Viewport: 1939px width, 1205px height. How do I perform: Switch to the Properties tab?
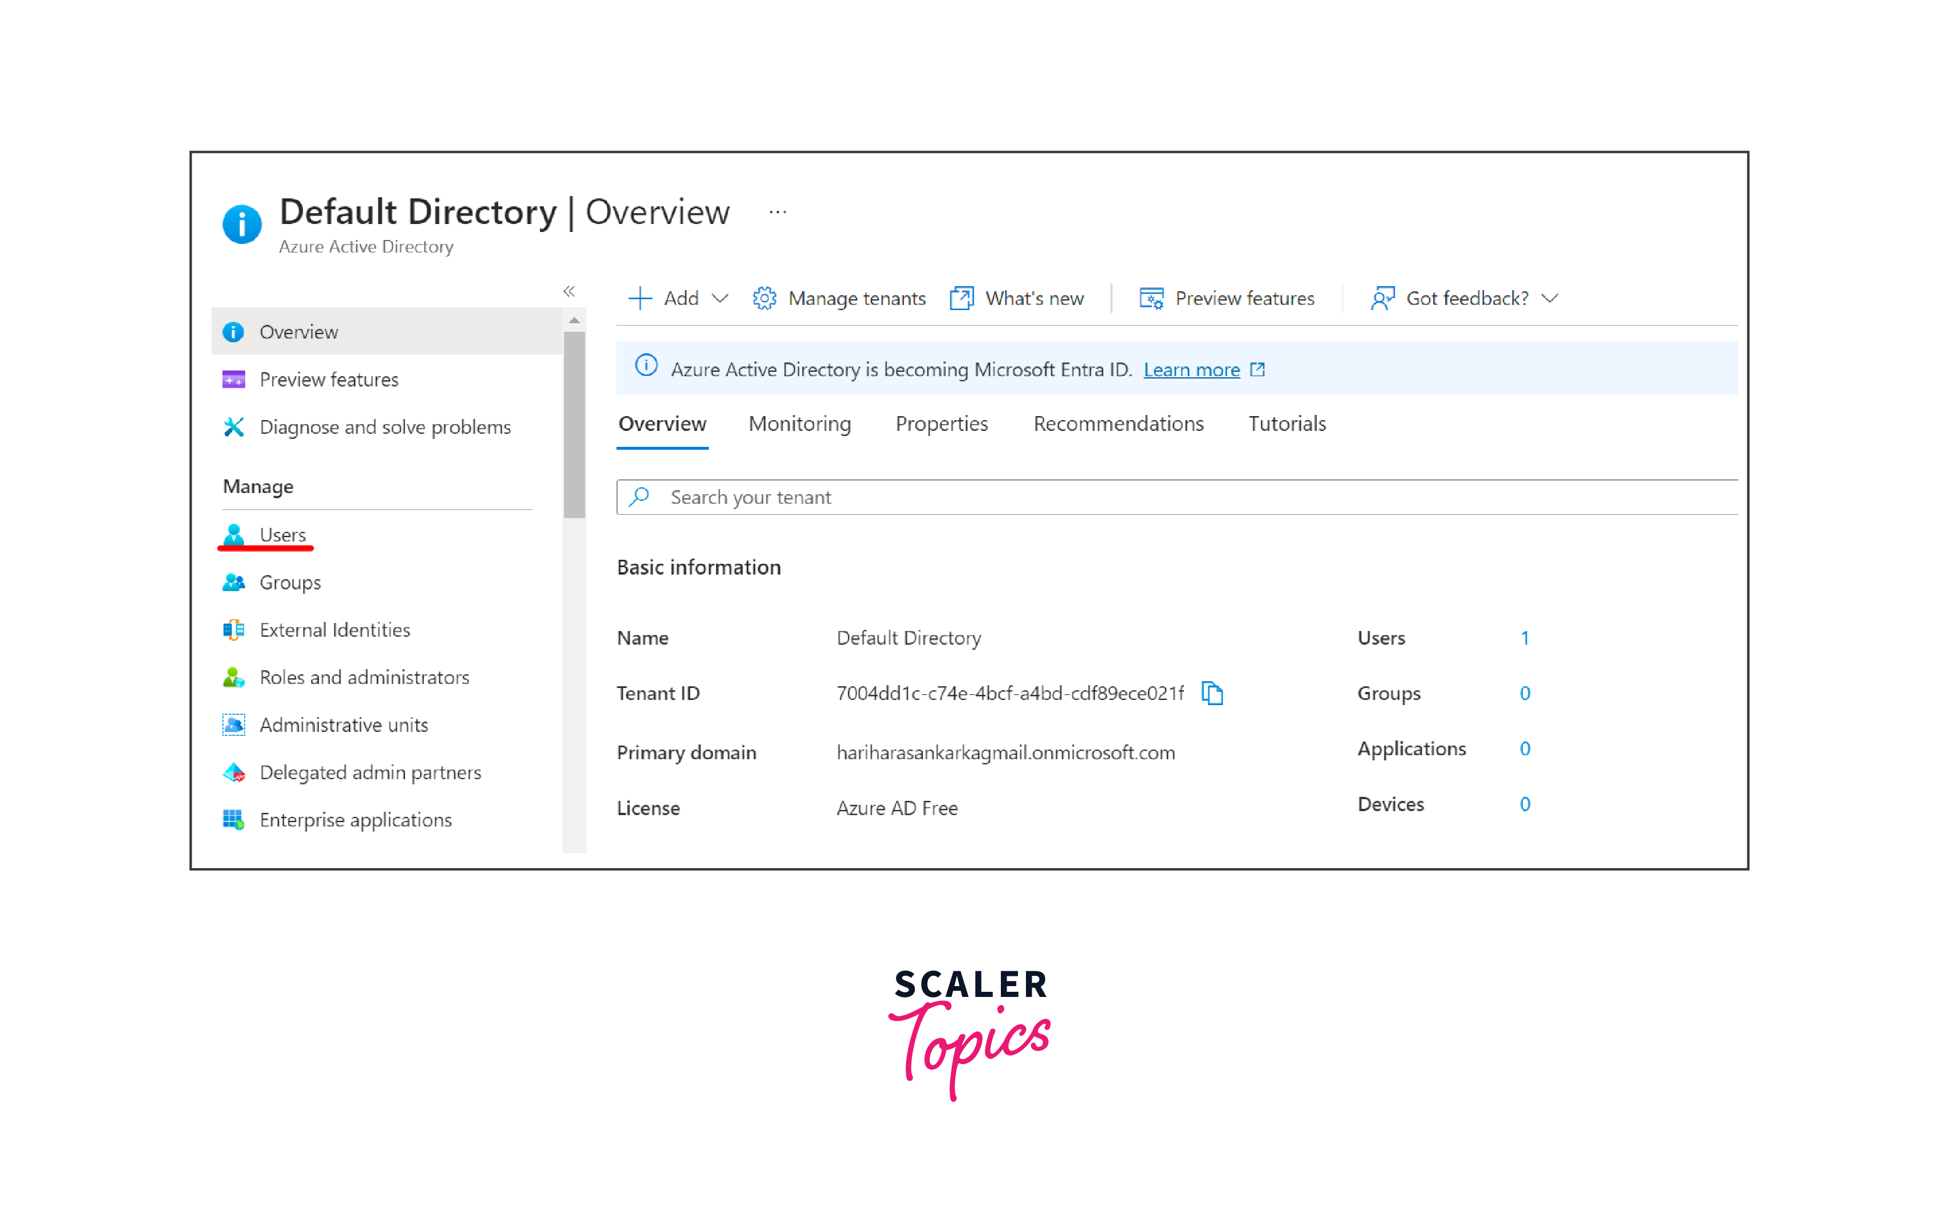pos(941,424)
